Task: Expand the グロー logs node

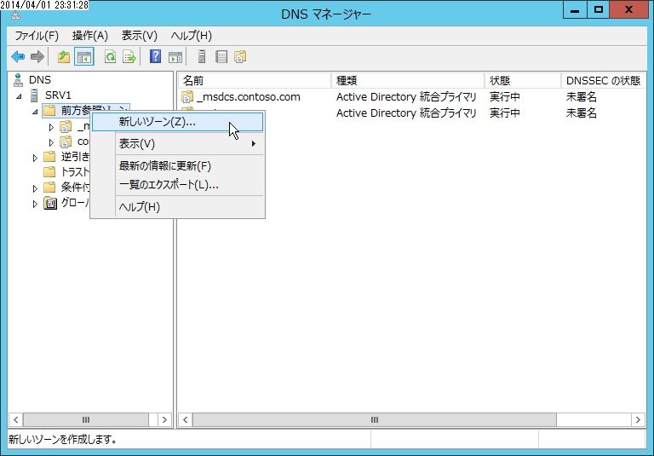Action: [x=35, y=204]
